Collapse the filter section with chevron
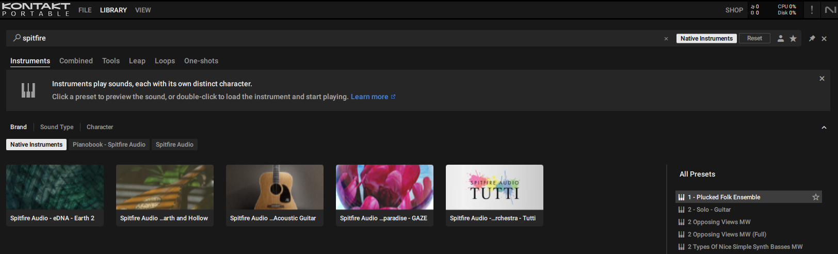The height and width of the screenshot is (254, 838). (824, 128)
